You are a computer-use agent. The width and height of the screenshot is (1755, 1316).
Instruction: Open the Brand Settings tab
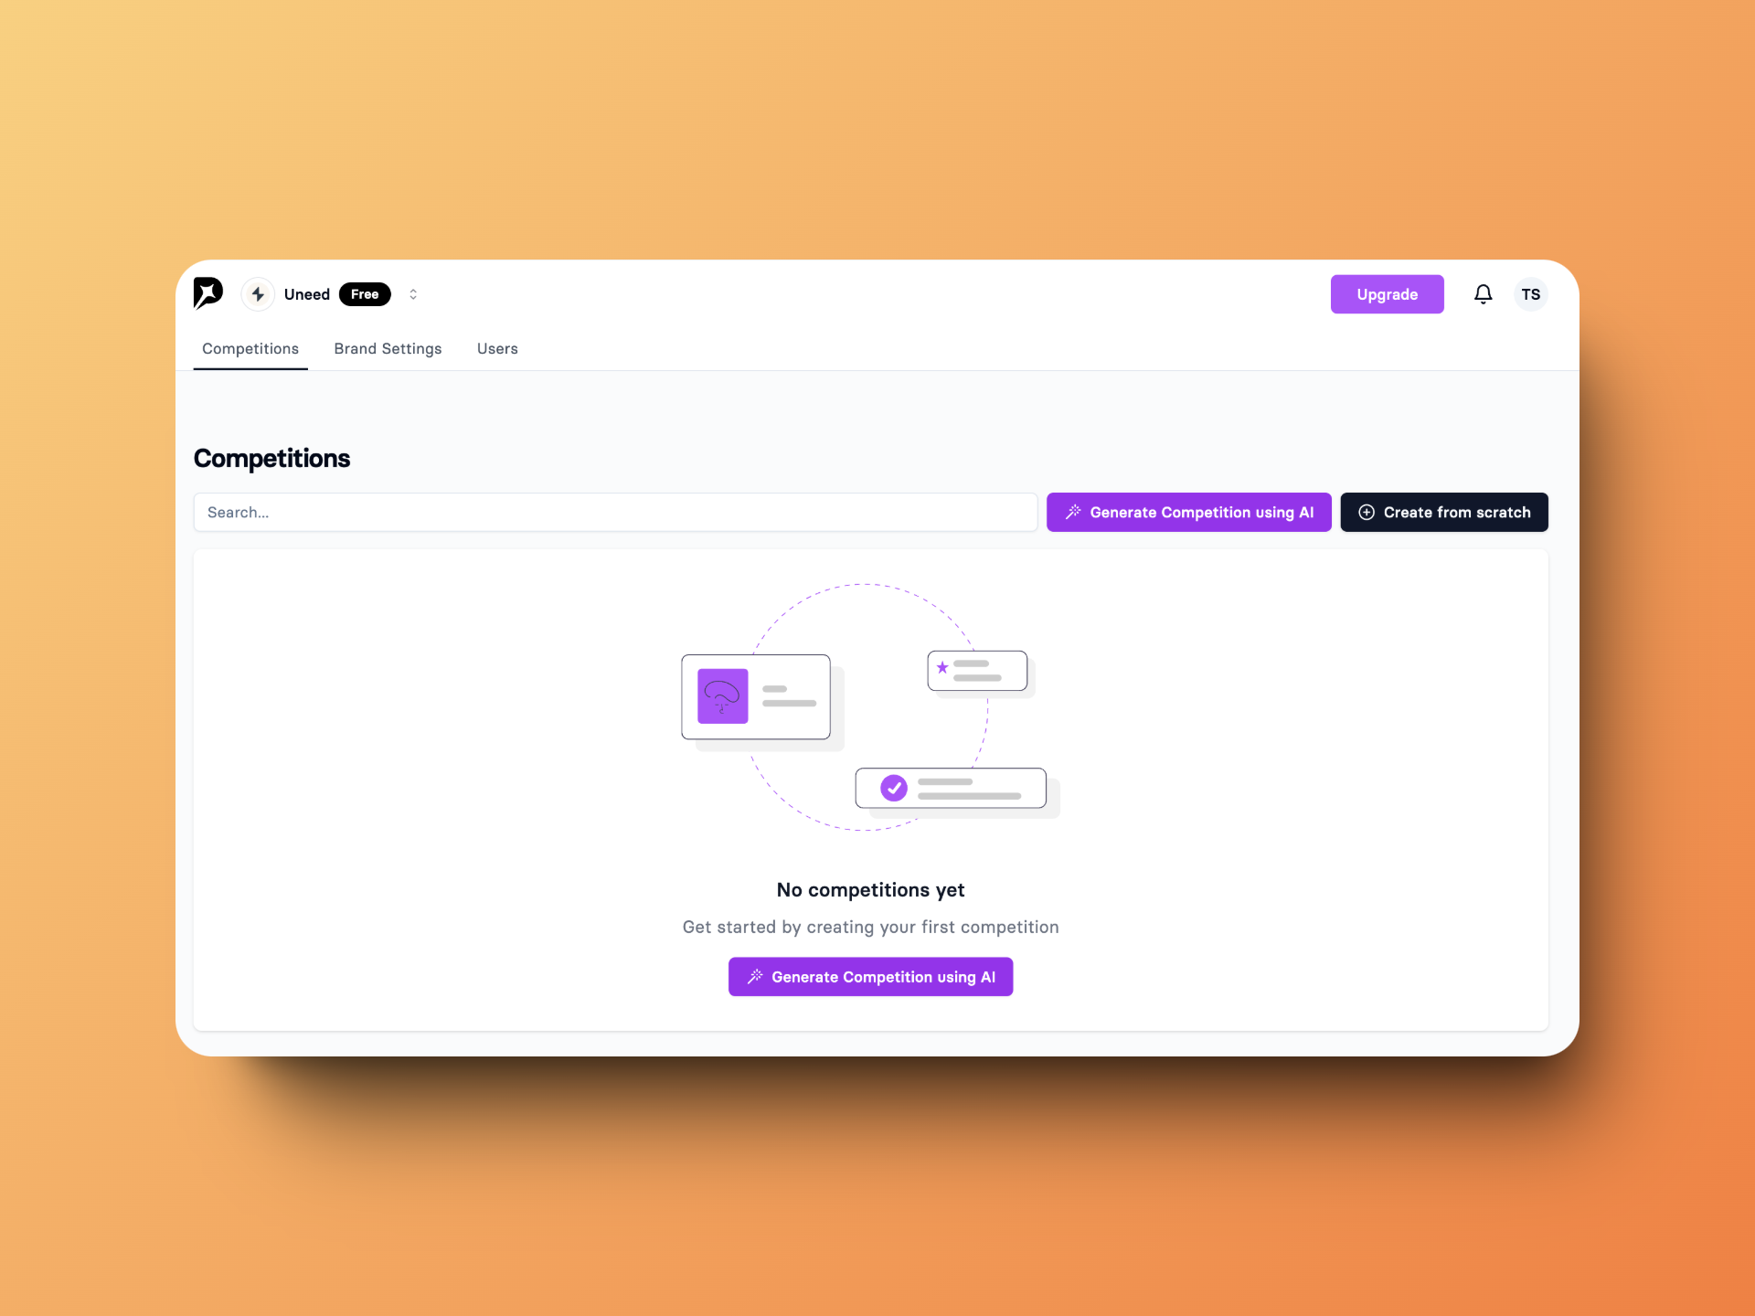[x=387, y=348]
